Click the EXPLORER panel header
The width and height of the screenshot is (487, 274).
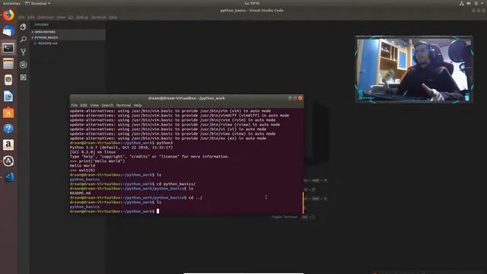coord(42,24)
